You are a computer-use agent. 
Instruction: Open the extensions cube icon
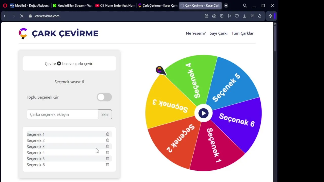point(270,16)
